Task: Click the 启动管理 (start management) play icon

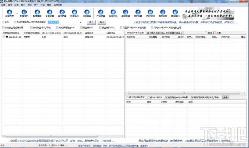Action: coord(10,12)
